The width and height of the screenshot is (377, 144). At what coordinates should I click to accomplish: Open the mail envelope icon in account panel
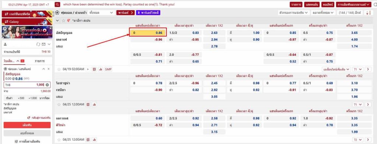click(x=43, y=44)
